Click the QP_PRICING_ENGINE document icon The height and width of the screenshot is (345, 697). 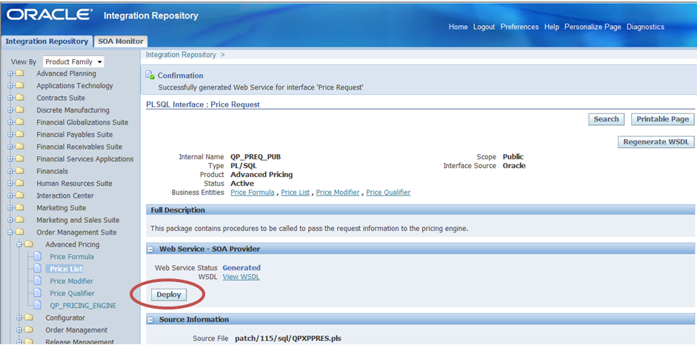click(36, 306)
